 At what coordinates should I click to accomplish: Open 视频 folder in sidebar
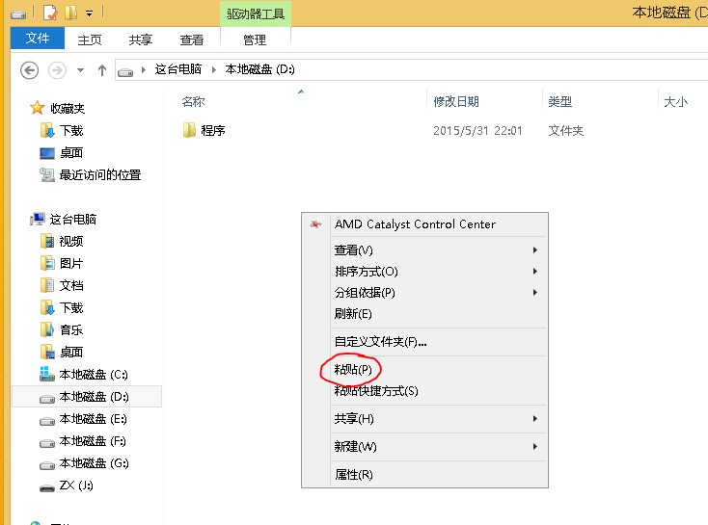pos(62,241)
